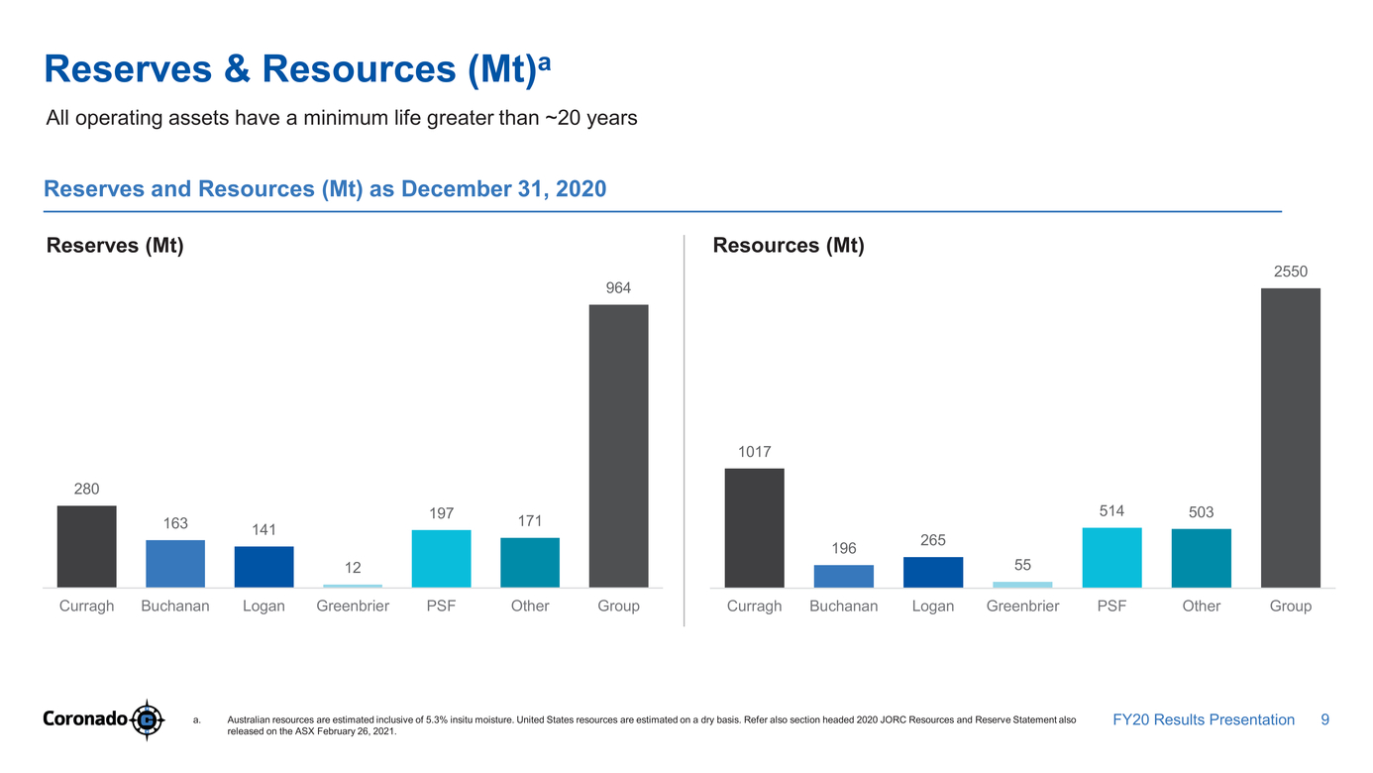Click the 964 Group reserves value
Image resolution: width=1373 pixels, height=773 pixels.
click(618, 287)
